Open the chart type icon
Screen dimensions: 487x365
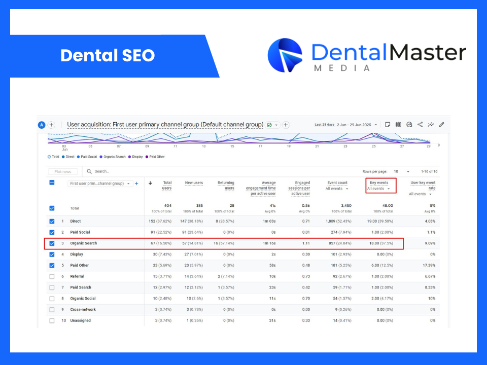[x=409, y=125]
